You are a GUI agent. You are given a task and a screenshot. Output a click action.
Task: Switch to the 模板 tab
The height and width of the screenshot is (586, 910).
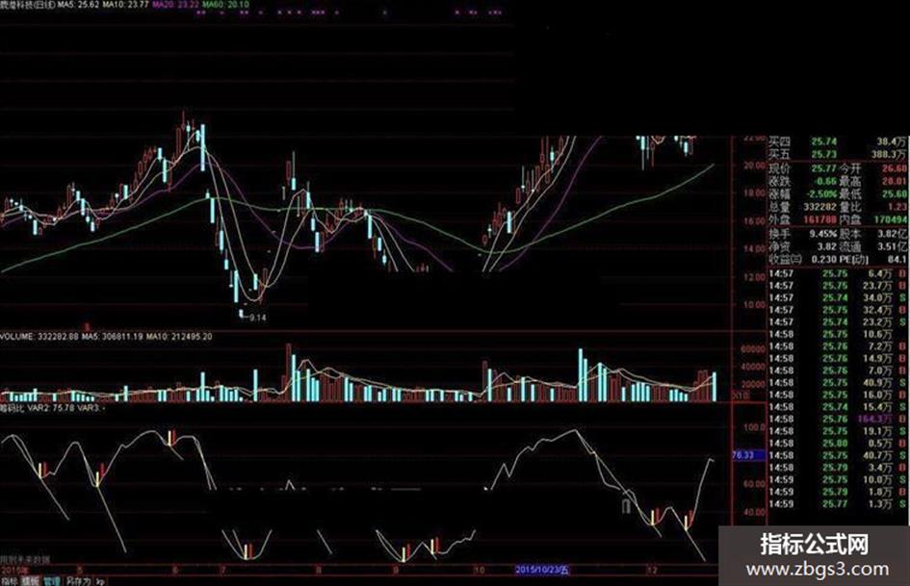coord(30,581)
